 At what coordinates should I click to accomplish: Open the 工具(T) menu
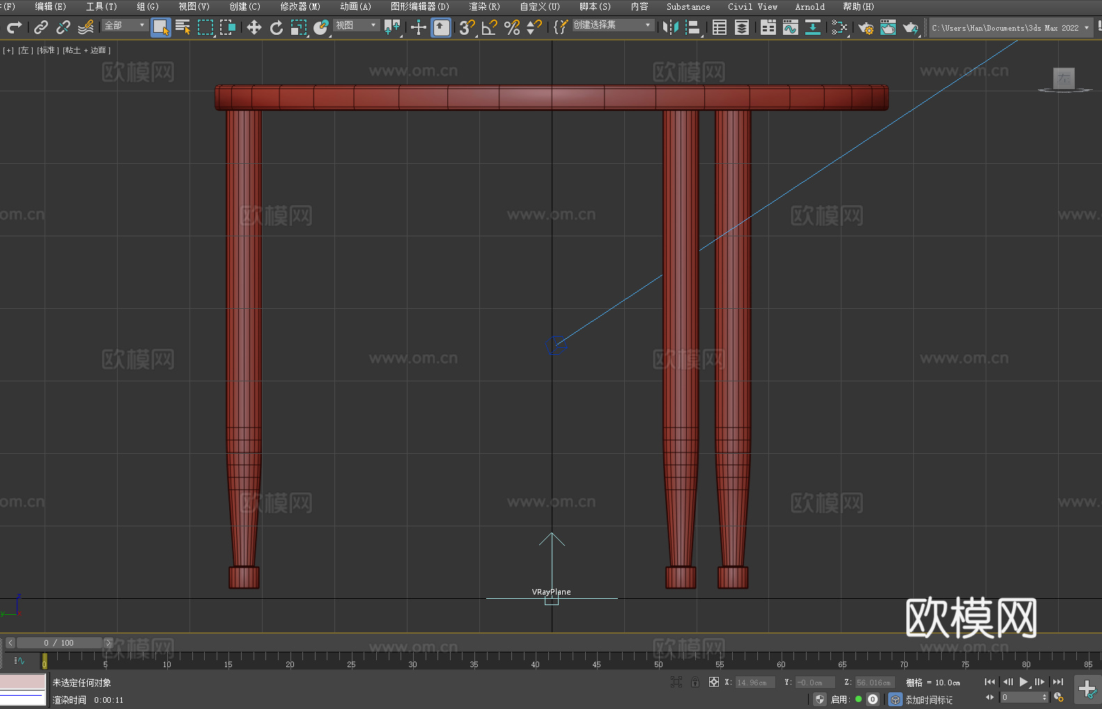tap(101, 6)
